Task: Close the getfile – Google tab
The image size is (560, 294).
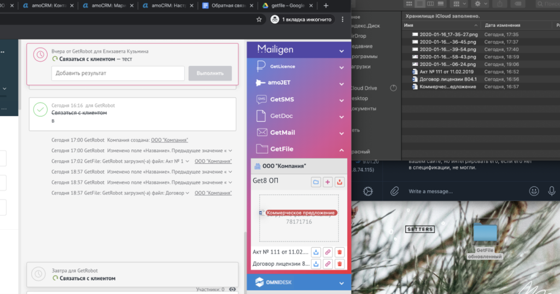Action: coord(311,5)
